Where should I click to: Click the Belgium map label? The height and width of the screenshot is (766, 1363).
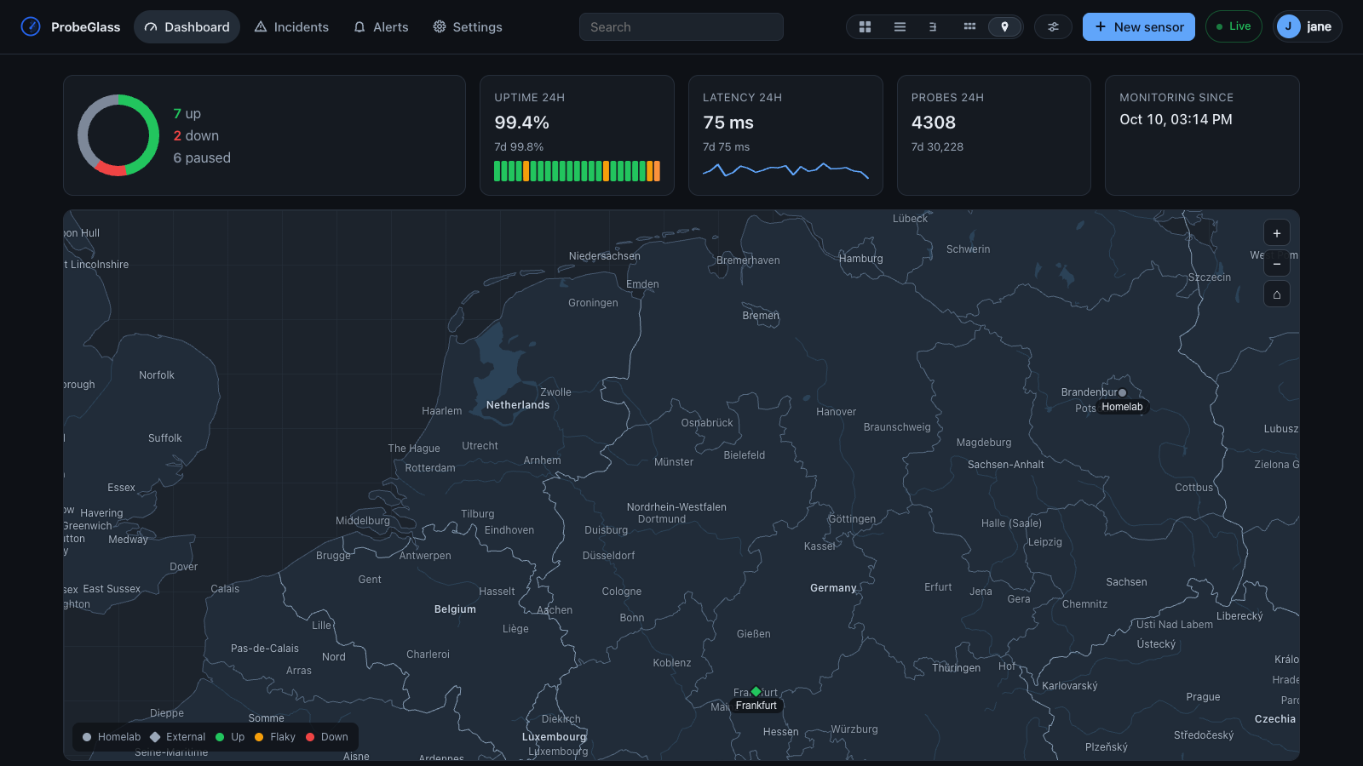[x=455, y=609]
